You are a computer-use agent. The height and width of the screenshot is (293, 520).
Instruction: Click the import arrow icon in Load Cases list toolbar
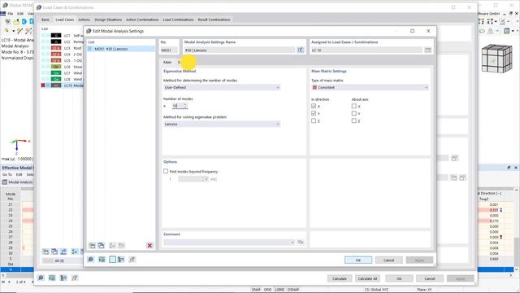[63, 251]
